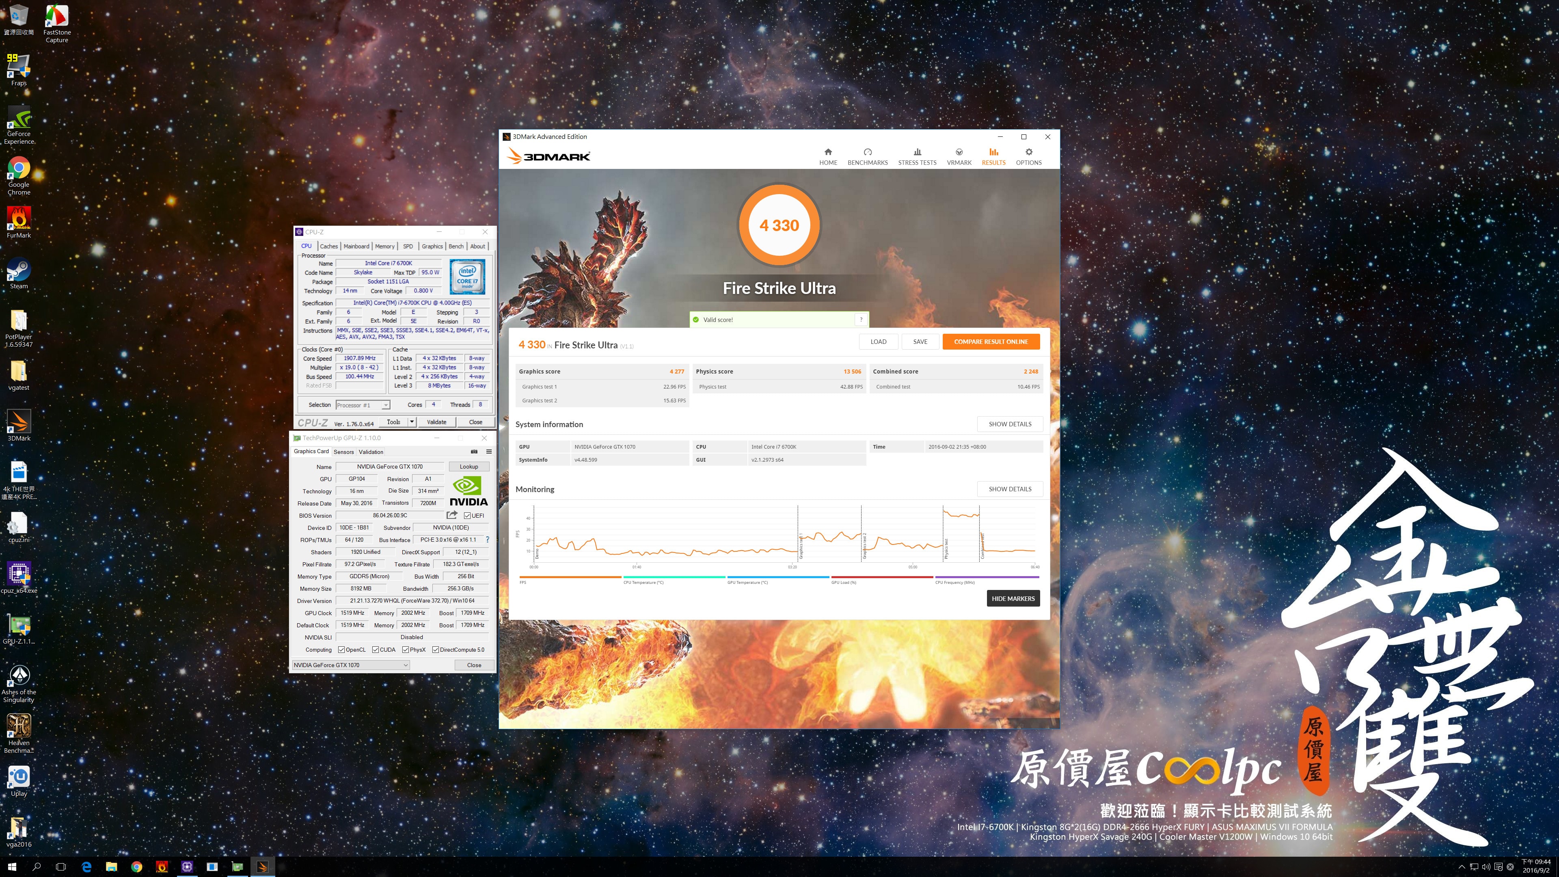
Task: Switch to the Sensors tab in GPU-Z
Action: pyautogui.click(x=343, y=451)
